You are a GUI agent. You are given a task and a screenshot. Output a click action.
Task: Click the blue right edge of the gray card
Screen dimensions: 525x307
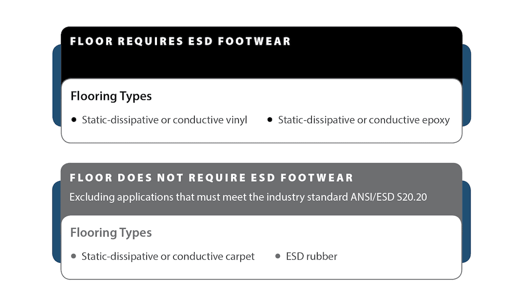coord(466,222)
